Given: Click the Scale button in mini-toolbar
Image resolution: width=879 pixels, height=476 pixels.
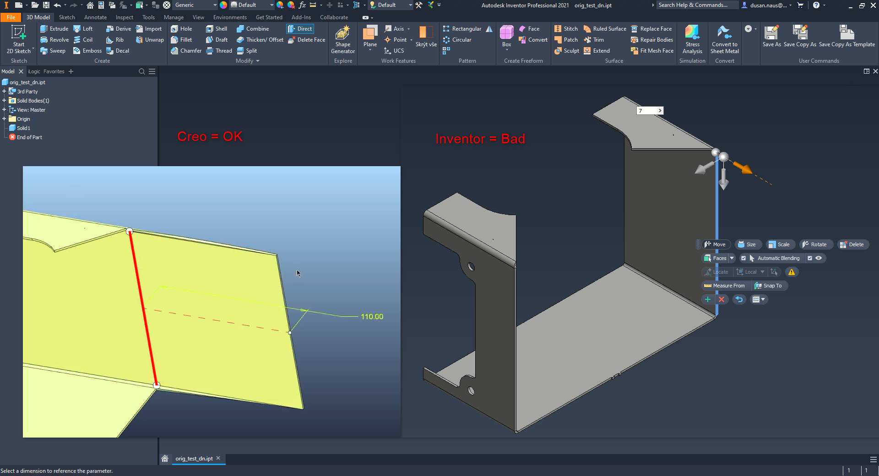Looking at the screenshot, I should point(780,244).
